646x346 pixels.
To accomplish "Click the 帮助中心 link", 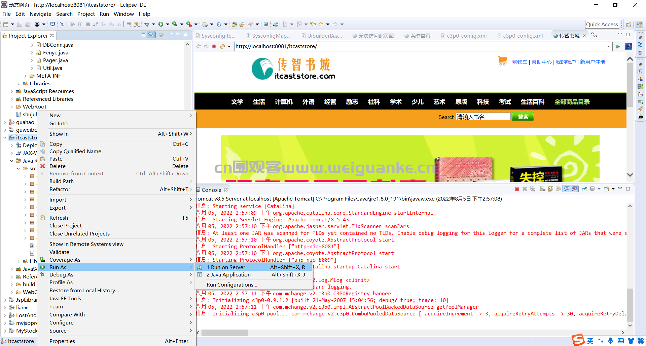I will tap(541, 62).
